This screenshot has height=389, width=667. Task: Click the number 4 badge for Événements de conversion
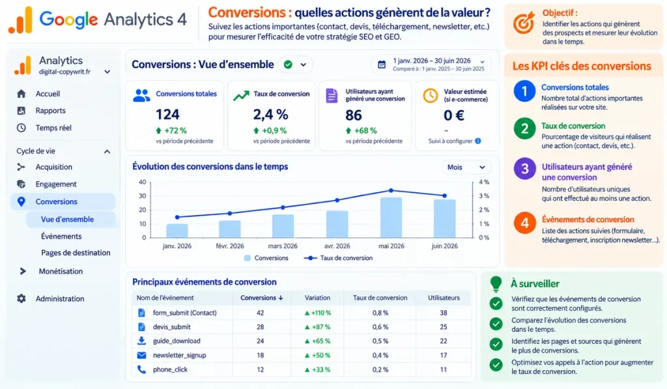[x=524, y=223]
